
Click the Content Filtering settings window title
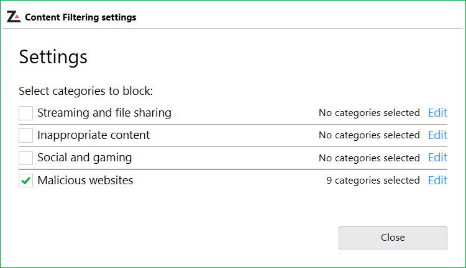(80, 17)
